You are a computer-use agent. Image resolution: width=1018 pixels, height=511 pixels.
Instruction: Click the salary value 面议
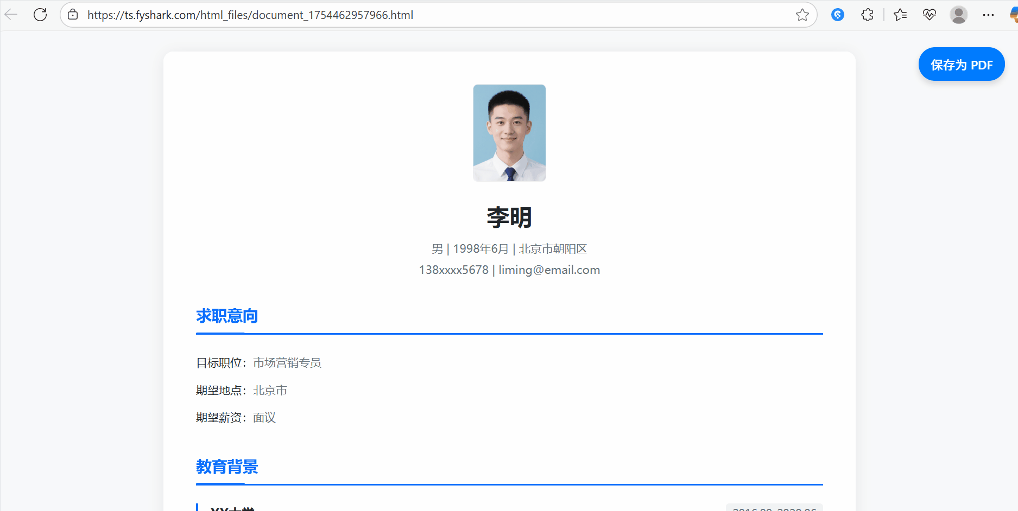pyautogui.click(x=264, y=418)
